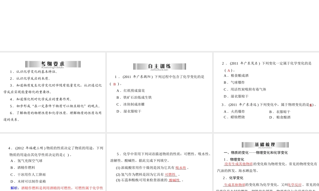Image resolution: width=319 pixels, height=191 pixels.
Task: Click the red underlined 化学反应
Action: pyautogui.click(x=294, y=185)
